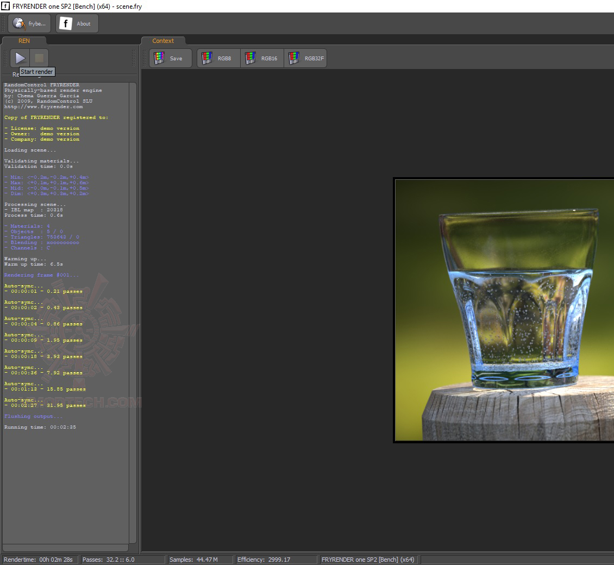Screen dimensions: 614x565
Task: Switch to the REN tab
Action: [x=24, y=41]
